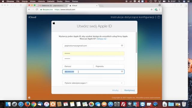The image size is (192, 108).
Task: Open the Plik menu
Action: tap(18, 1)
